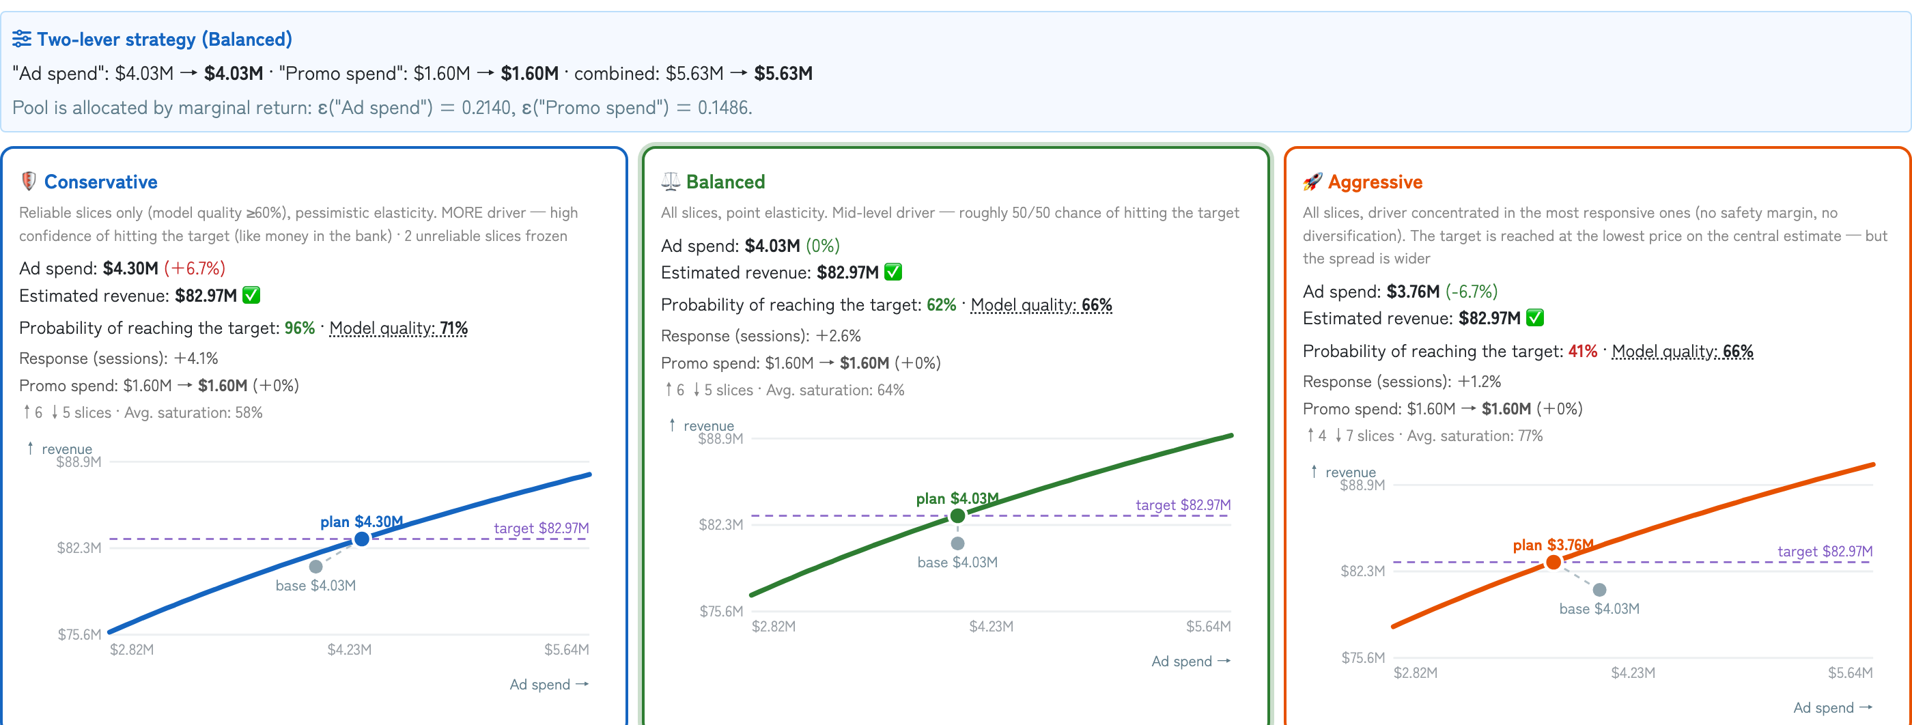Click the gray base point in Conservative chart
The width and height of the screenshot is (1912, 725).
[315, 566]
